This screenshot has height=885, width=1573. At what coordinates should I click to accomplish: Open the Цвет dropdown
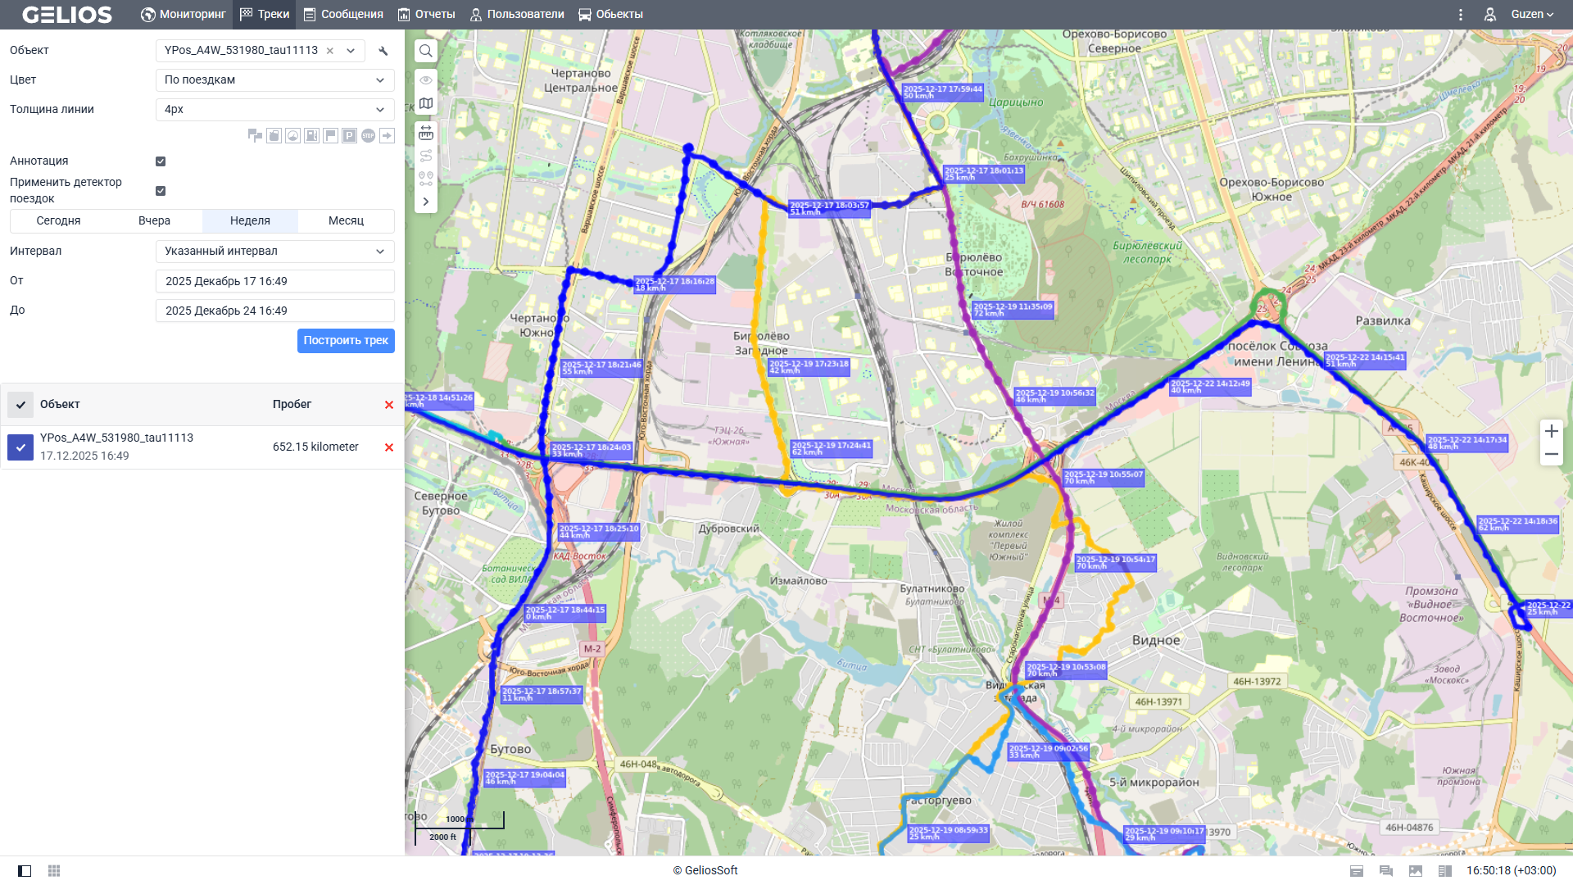[274, 80]
